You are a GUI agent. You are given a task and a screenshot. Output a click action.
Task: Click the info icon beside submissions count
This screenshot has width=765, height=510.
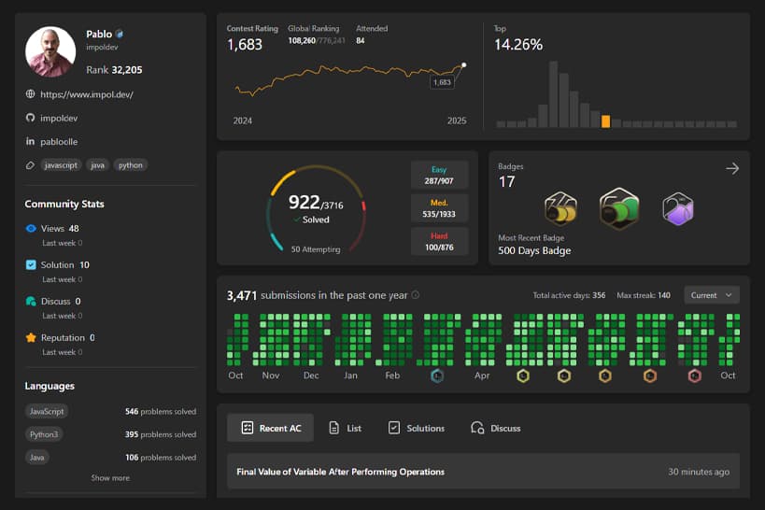pos(416,295)
